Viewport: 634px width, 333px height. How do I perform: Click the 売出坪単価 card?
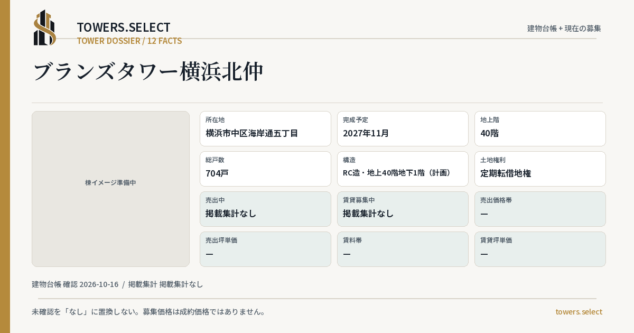(x=265, y=249)
